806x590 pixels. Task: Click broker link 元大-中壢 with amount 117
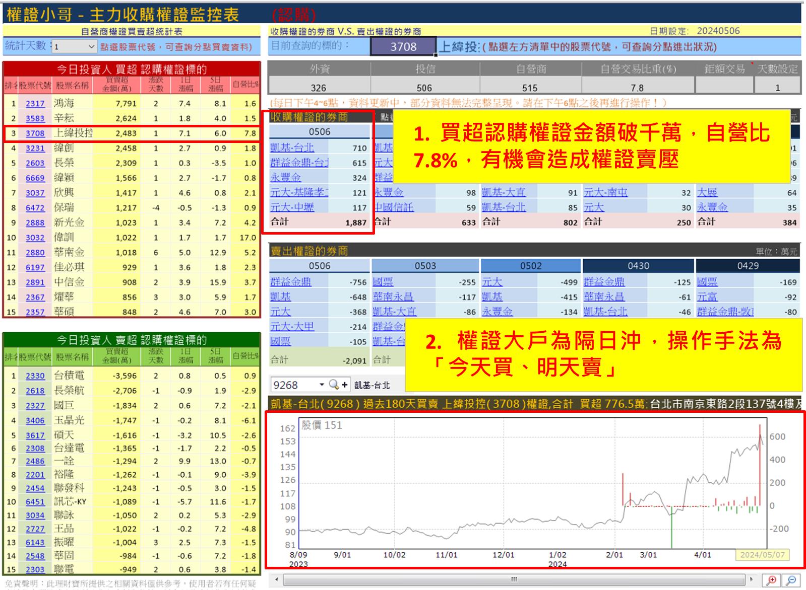(x=292, y=207)
